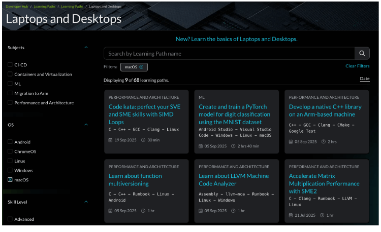Go to Learning Paths breadcrumb

45,7
